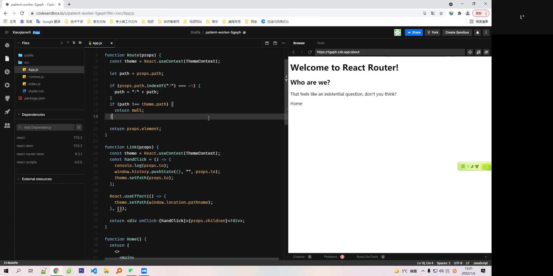Expand the External resources section

pos(19,179)
